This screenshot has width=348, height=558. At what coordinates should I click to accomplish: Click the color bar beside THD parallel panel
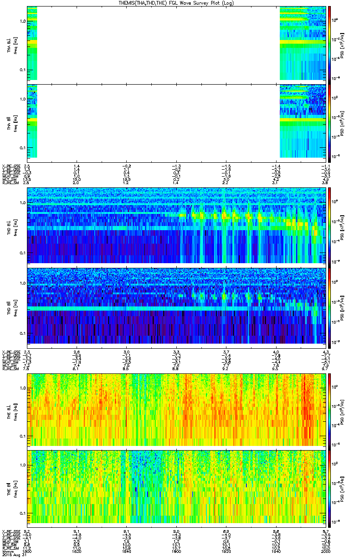(x=329, y=307)
